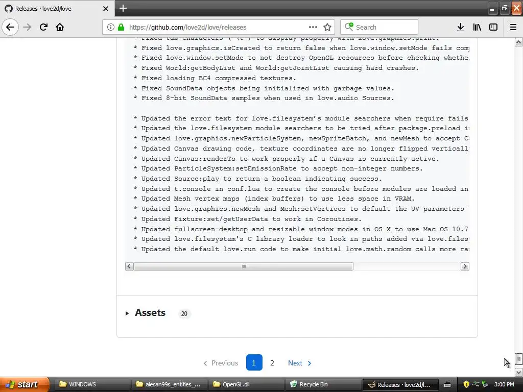The width and height of the screenshot is (523, 392).
Task: Click the vertical scrollbar thumb
Action: (519, 359)
